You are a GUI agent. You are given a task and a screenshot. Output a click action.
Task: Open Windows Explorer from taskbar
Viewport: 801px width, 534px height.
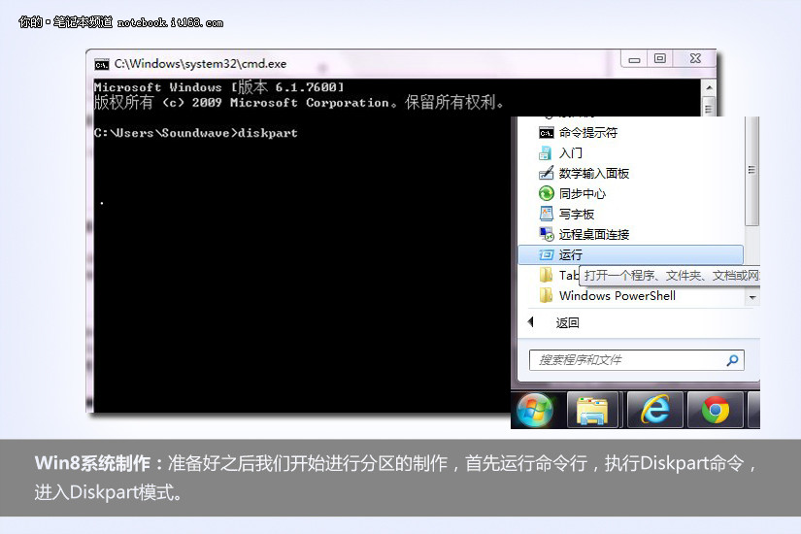(x=592, y=410)
